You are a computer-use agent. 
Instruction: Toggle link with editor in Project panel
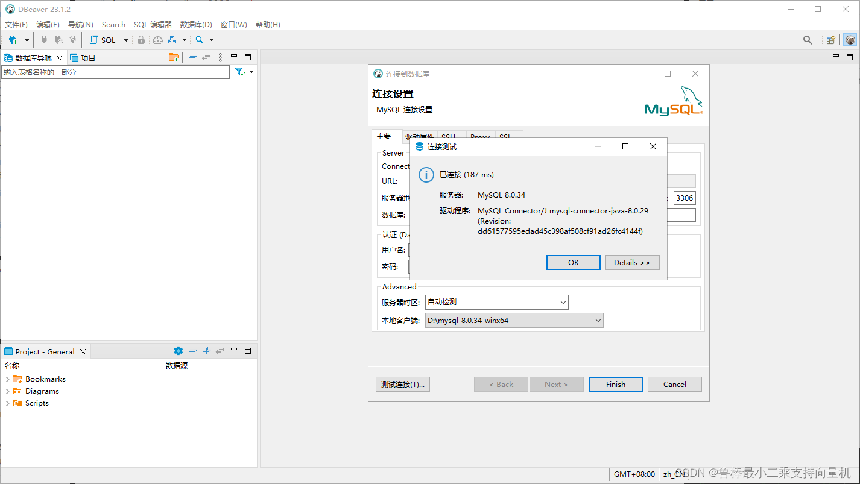tap(220, 351)
